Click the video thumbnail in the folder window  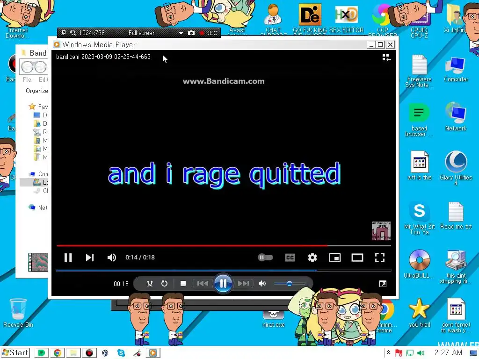pyautogui.click(x=38, y=262)
